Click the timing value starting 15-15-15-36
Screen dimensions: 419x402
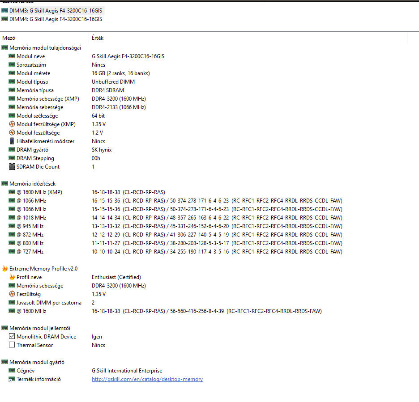tap(217, 209)
